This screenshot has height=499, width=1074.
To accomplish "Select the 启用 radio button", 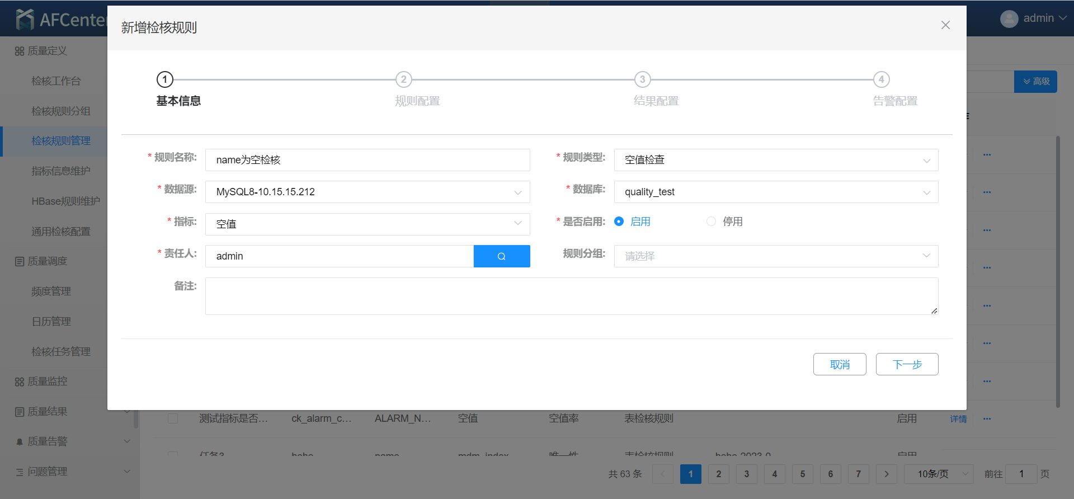I will pos(619,222).
